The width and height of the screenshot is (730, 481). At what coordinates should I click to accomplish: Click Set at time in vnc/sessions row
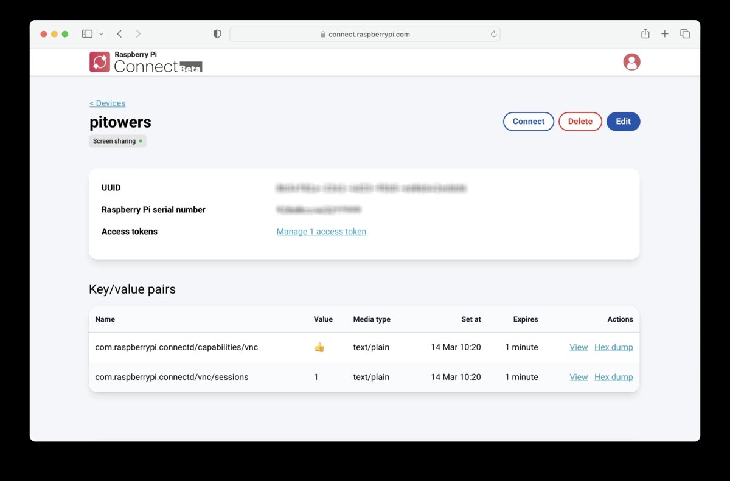coord(456,377)
